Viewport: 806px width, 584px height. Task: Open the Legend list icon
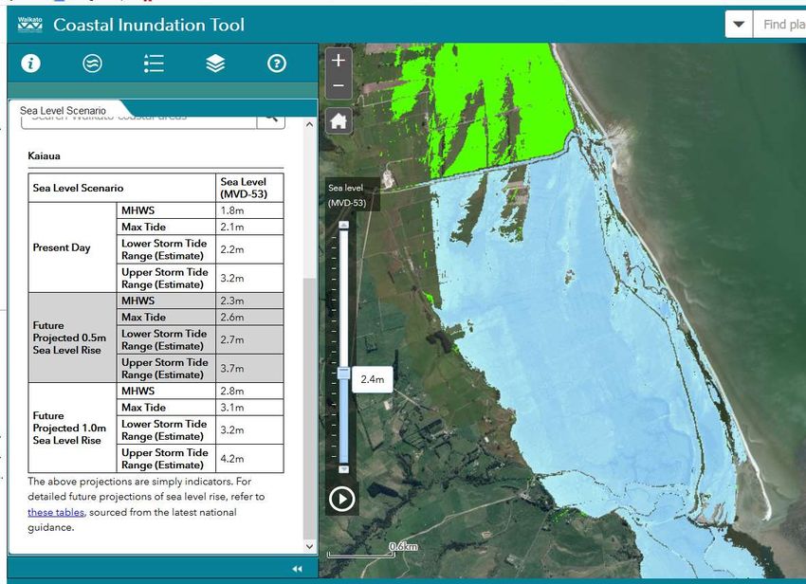point(154,64)
